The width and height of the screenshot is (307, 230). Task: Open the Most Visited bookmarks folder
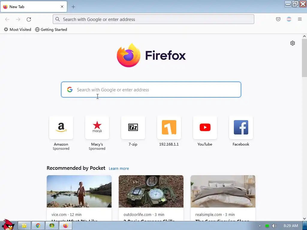pyautogui.click(x=17, y=30)
